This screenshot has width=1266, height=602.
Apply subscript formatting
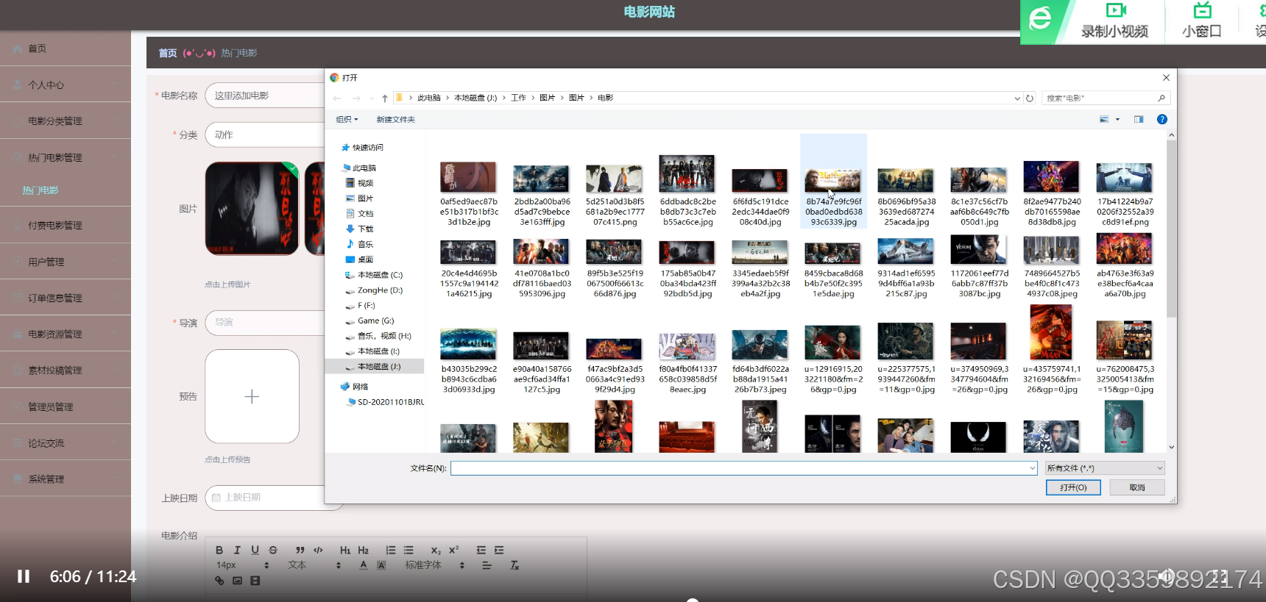click(x=436, y=550)
